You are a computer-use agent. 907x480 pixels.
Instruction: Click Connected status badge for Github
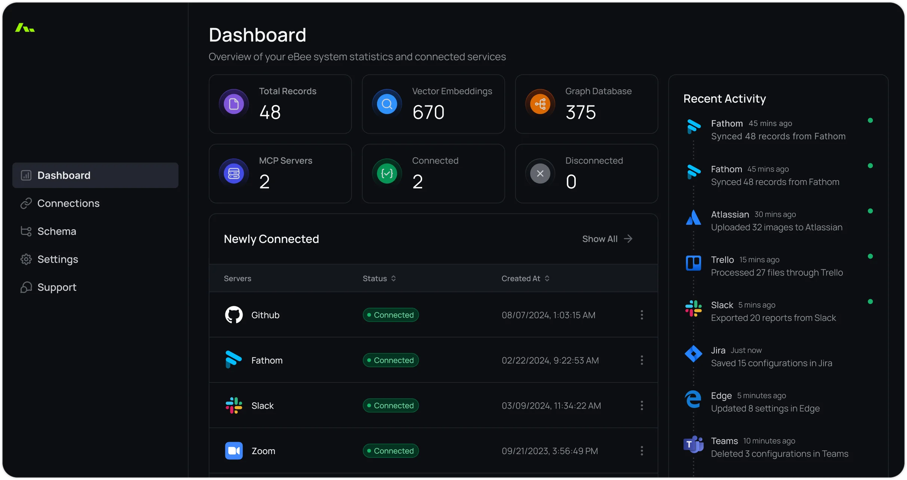point(391,315)
